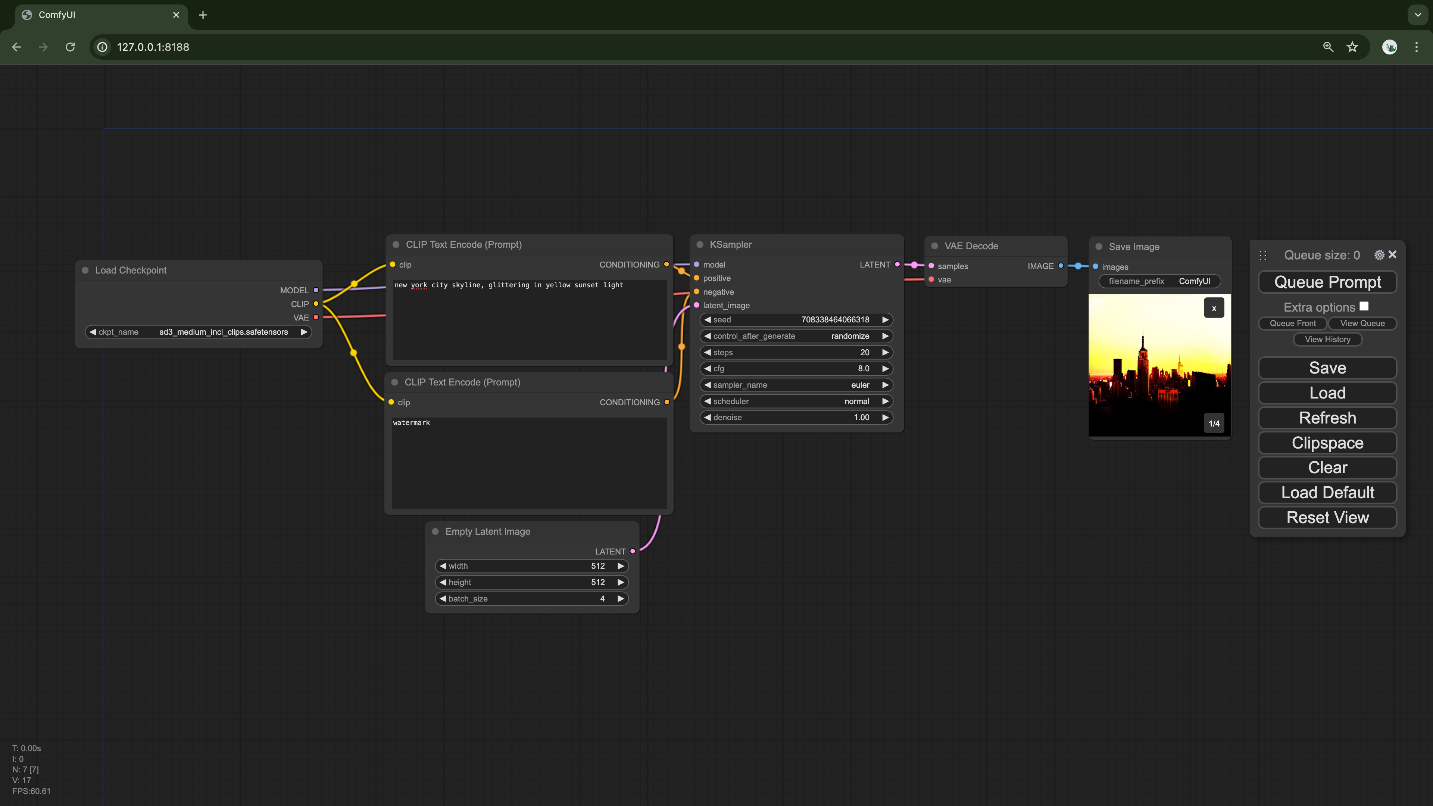Open ComfyUI settings via the gear icon
Screen dimensions: 1433x806
coord(1379,255)
